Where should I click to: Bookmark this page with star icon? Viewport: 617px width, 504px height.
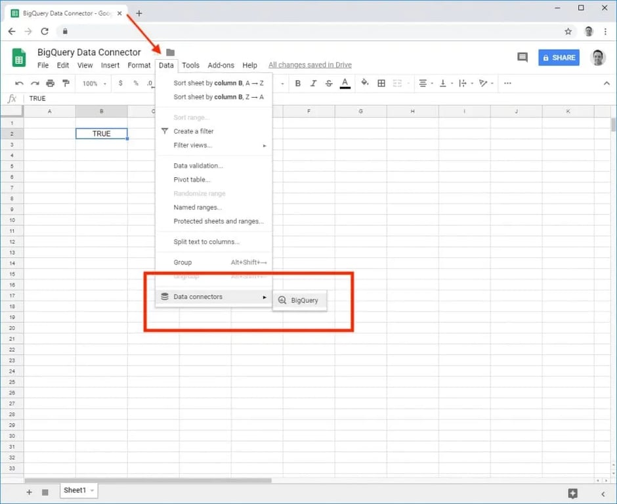click(568, 31)
